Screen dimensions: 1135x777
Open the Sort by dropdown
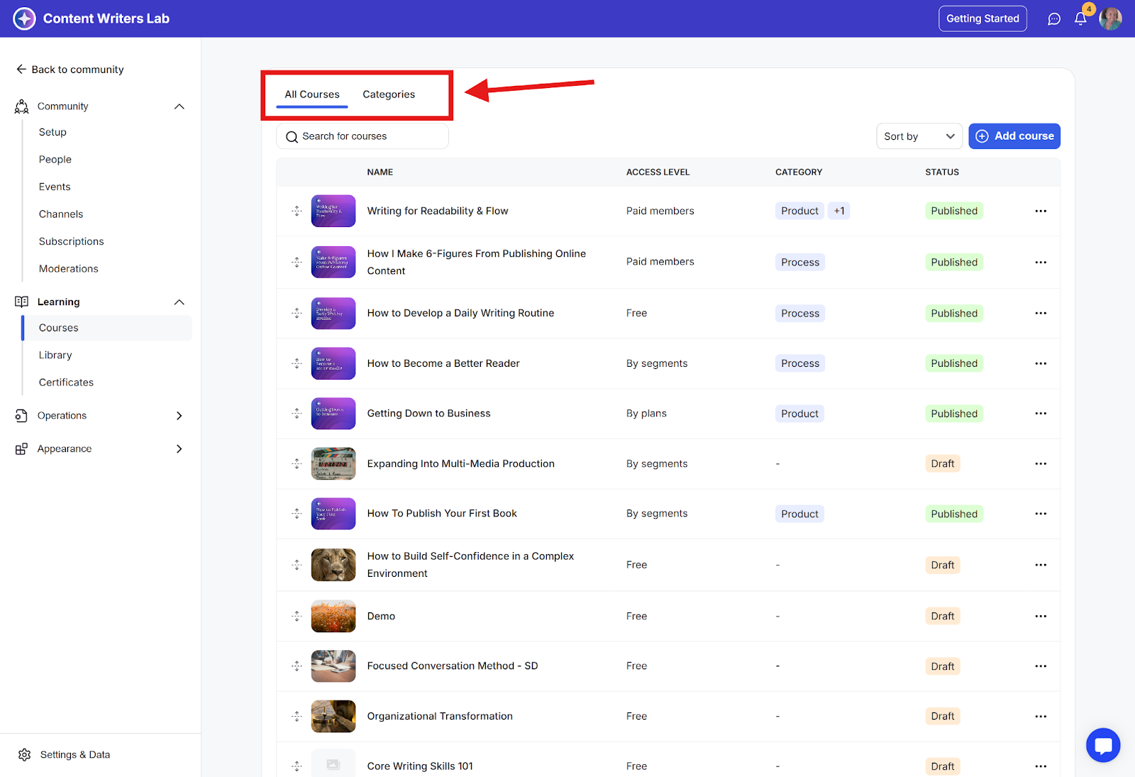pos(919,136)
